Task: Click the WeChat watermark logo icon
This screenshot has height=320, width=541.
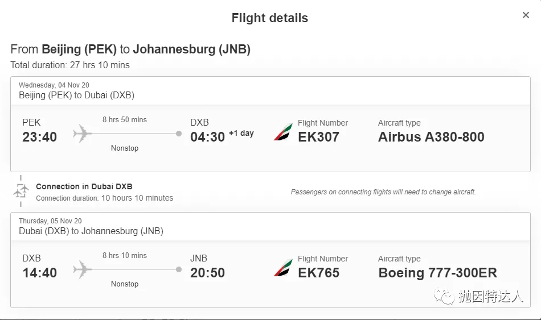Action: pyautogui.click(x=444, y=296)
